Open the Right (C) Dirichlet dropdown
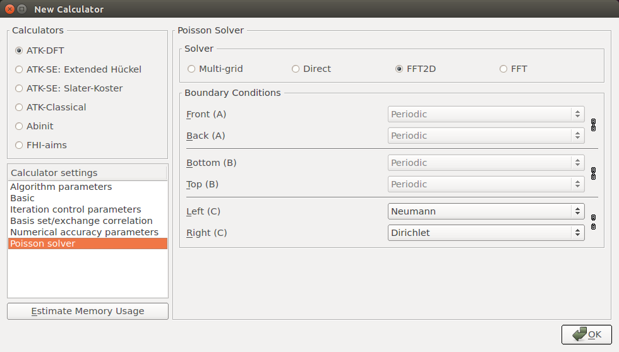Viewport: 619px width, 352px height. tap(486, 233)
